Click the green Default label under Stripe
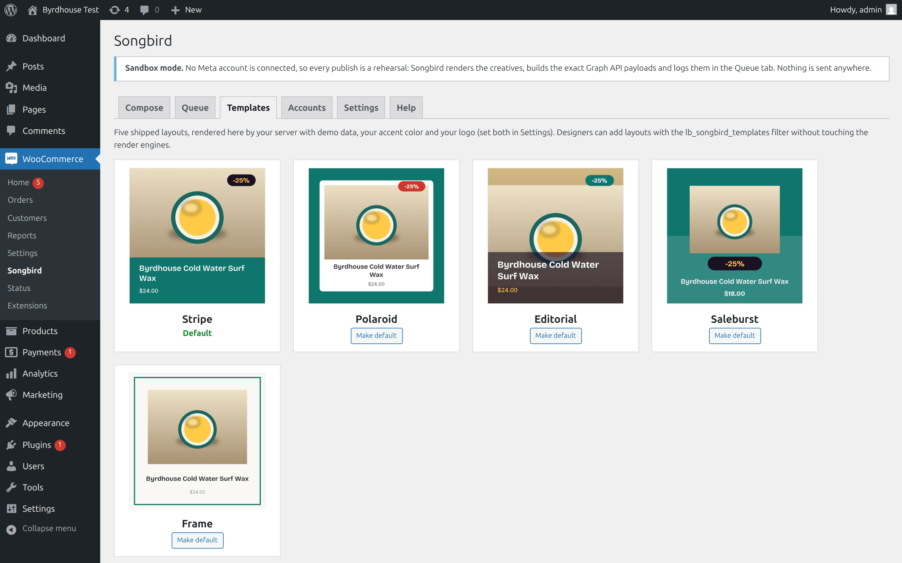 click(197, 333)
